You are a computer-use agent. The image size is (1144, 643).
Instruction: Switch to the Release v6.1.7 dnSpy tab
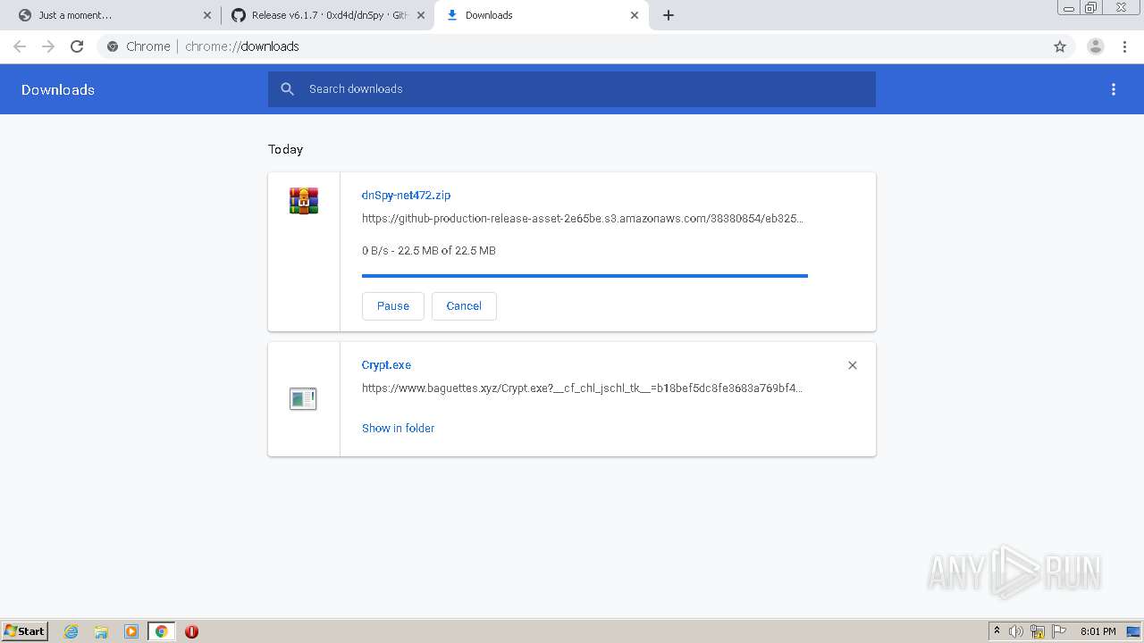pos(328,15)
